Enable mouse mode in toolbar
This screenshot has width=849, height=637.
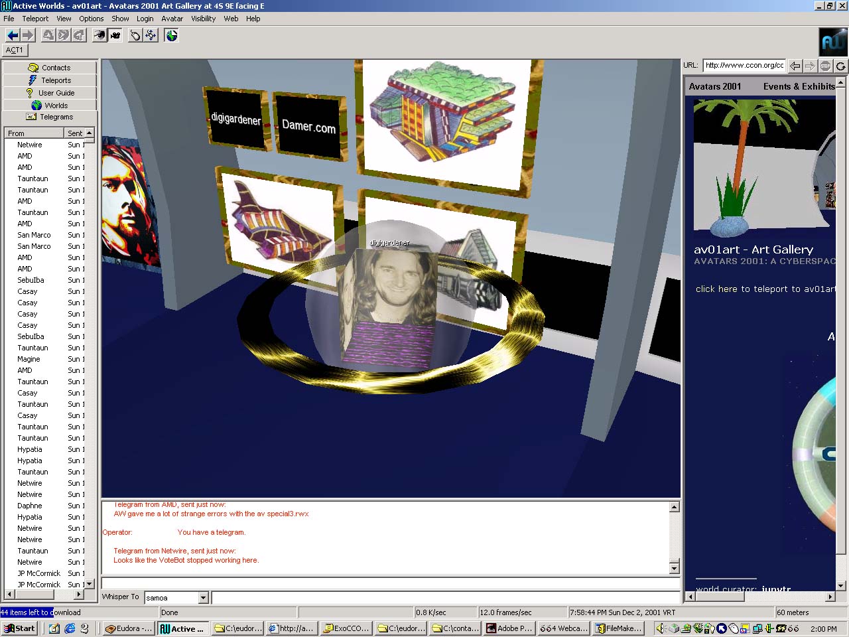click(135, 35)
